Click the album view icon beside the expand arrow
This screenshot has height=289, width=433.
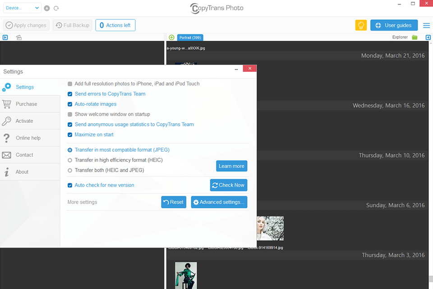coord(19,37)
